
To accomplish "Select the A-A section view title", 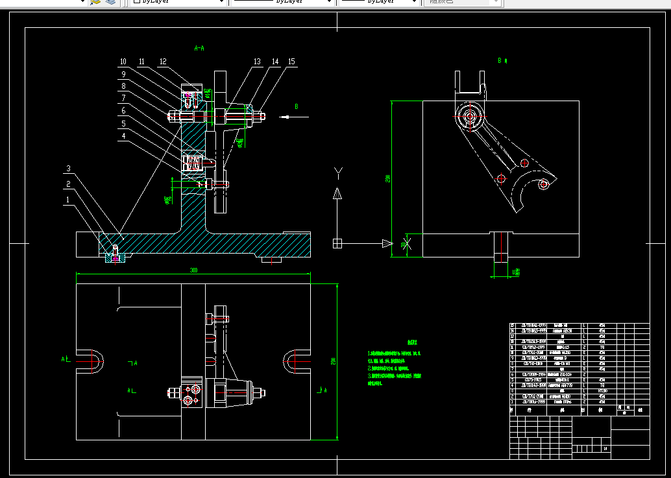I will tap(199, 48).
